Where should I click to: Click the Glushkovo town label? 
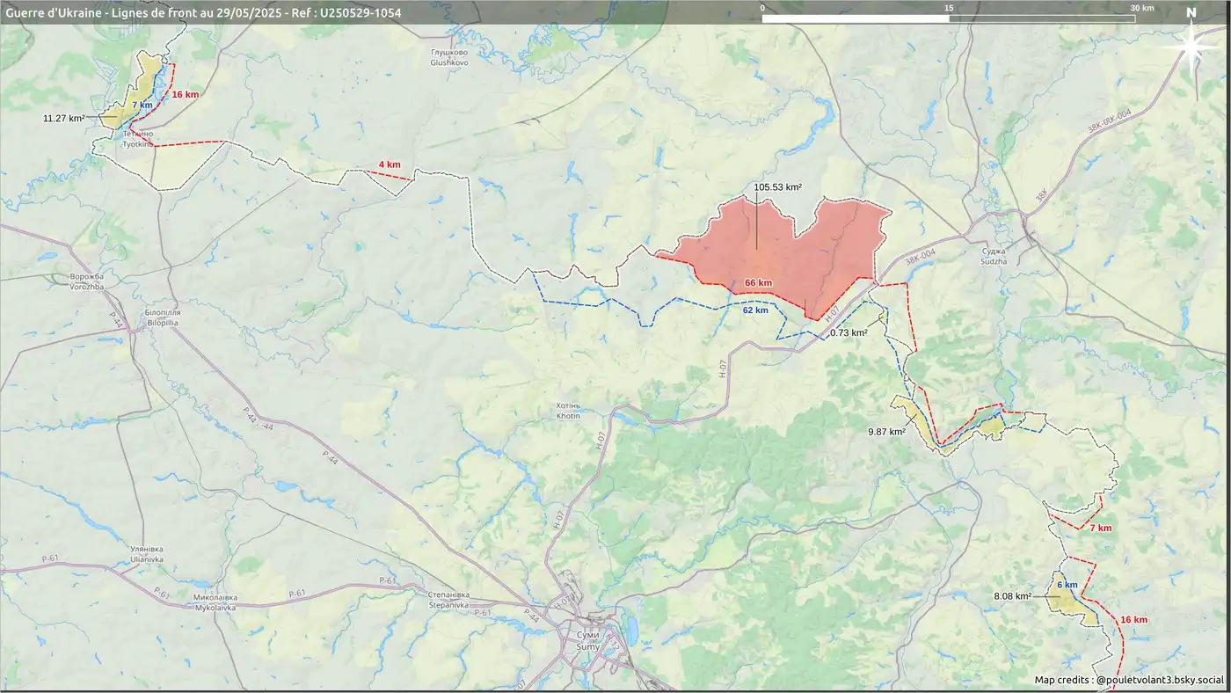(448, 58)
